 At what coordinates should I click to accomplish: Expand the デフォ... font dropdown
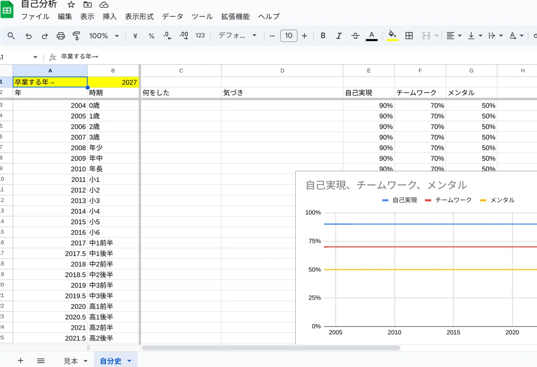[237, 36]
